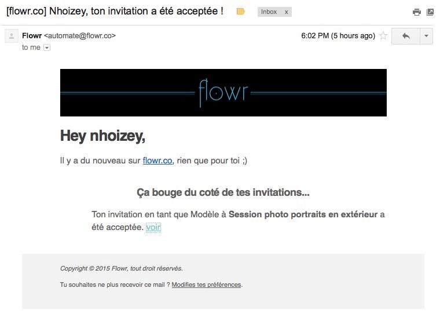Open the More options dropdown beside Reply

coord(426,36)
